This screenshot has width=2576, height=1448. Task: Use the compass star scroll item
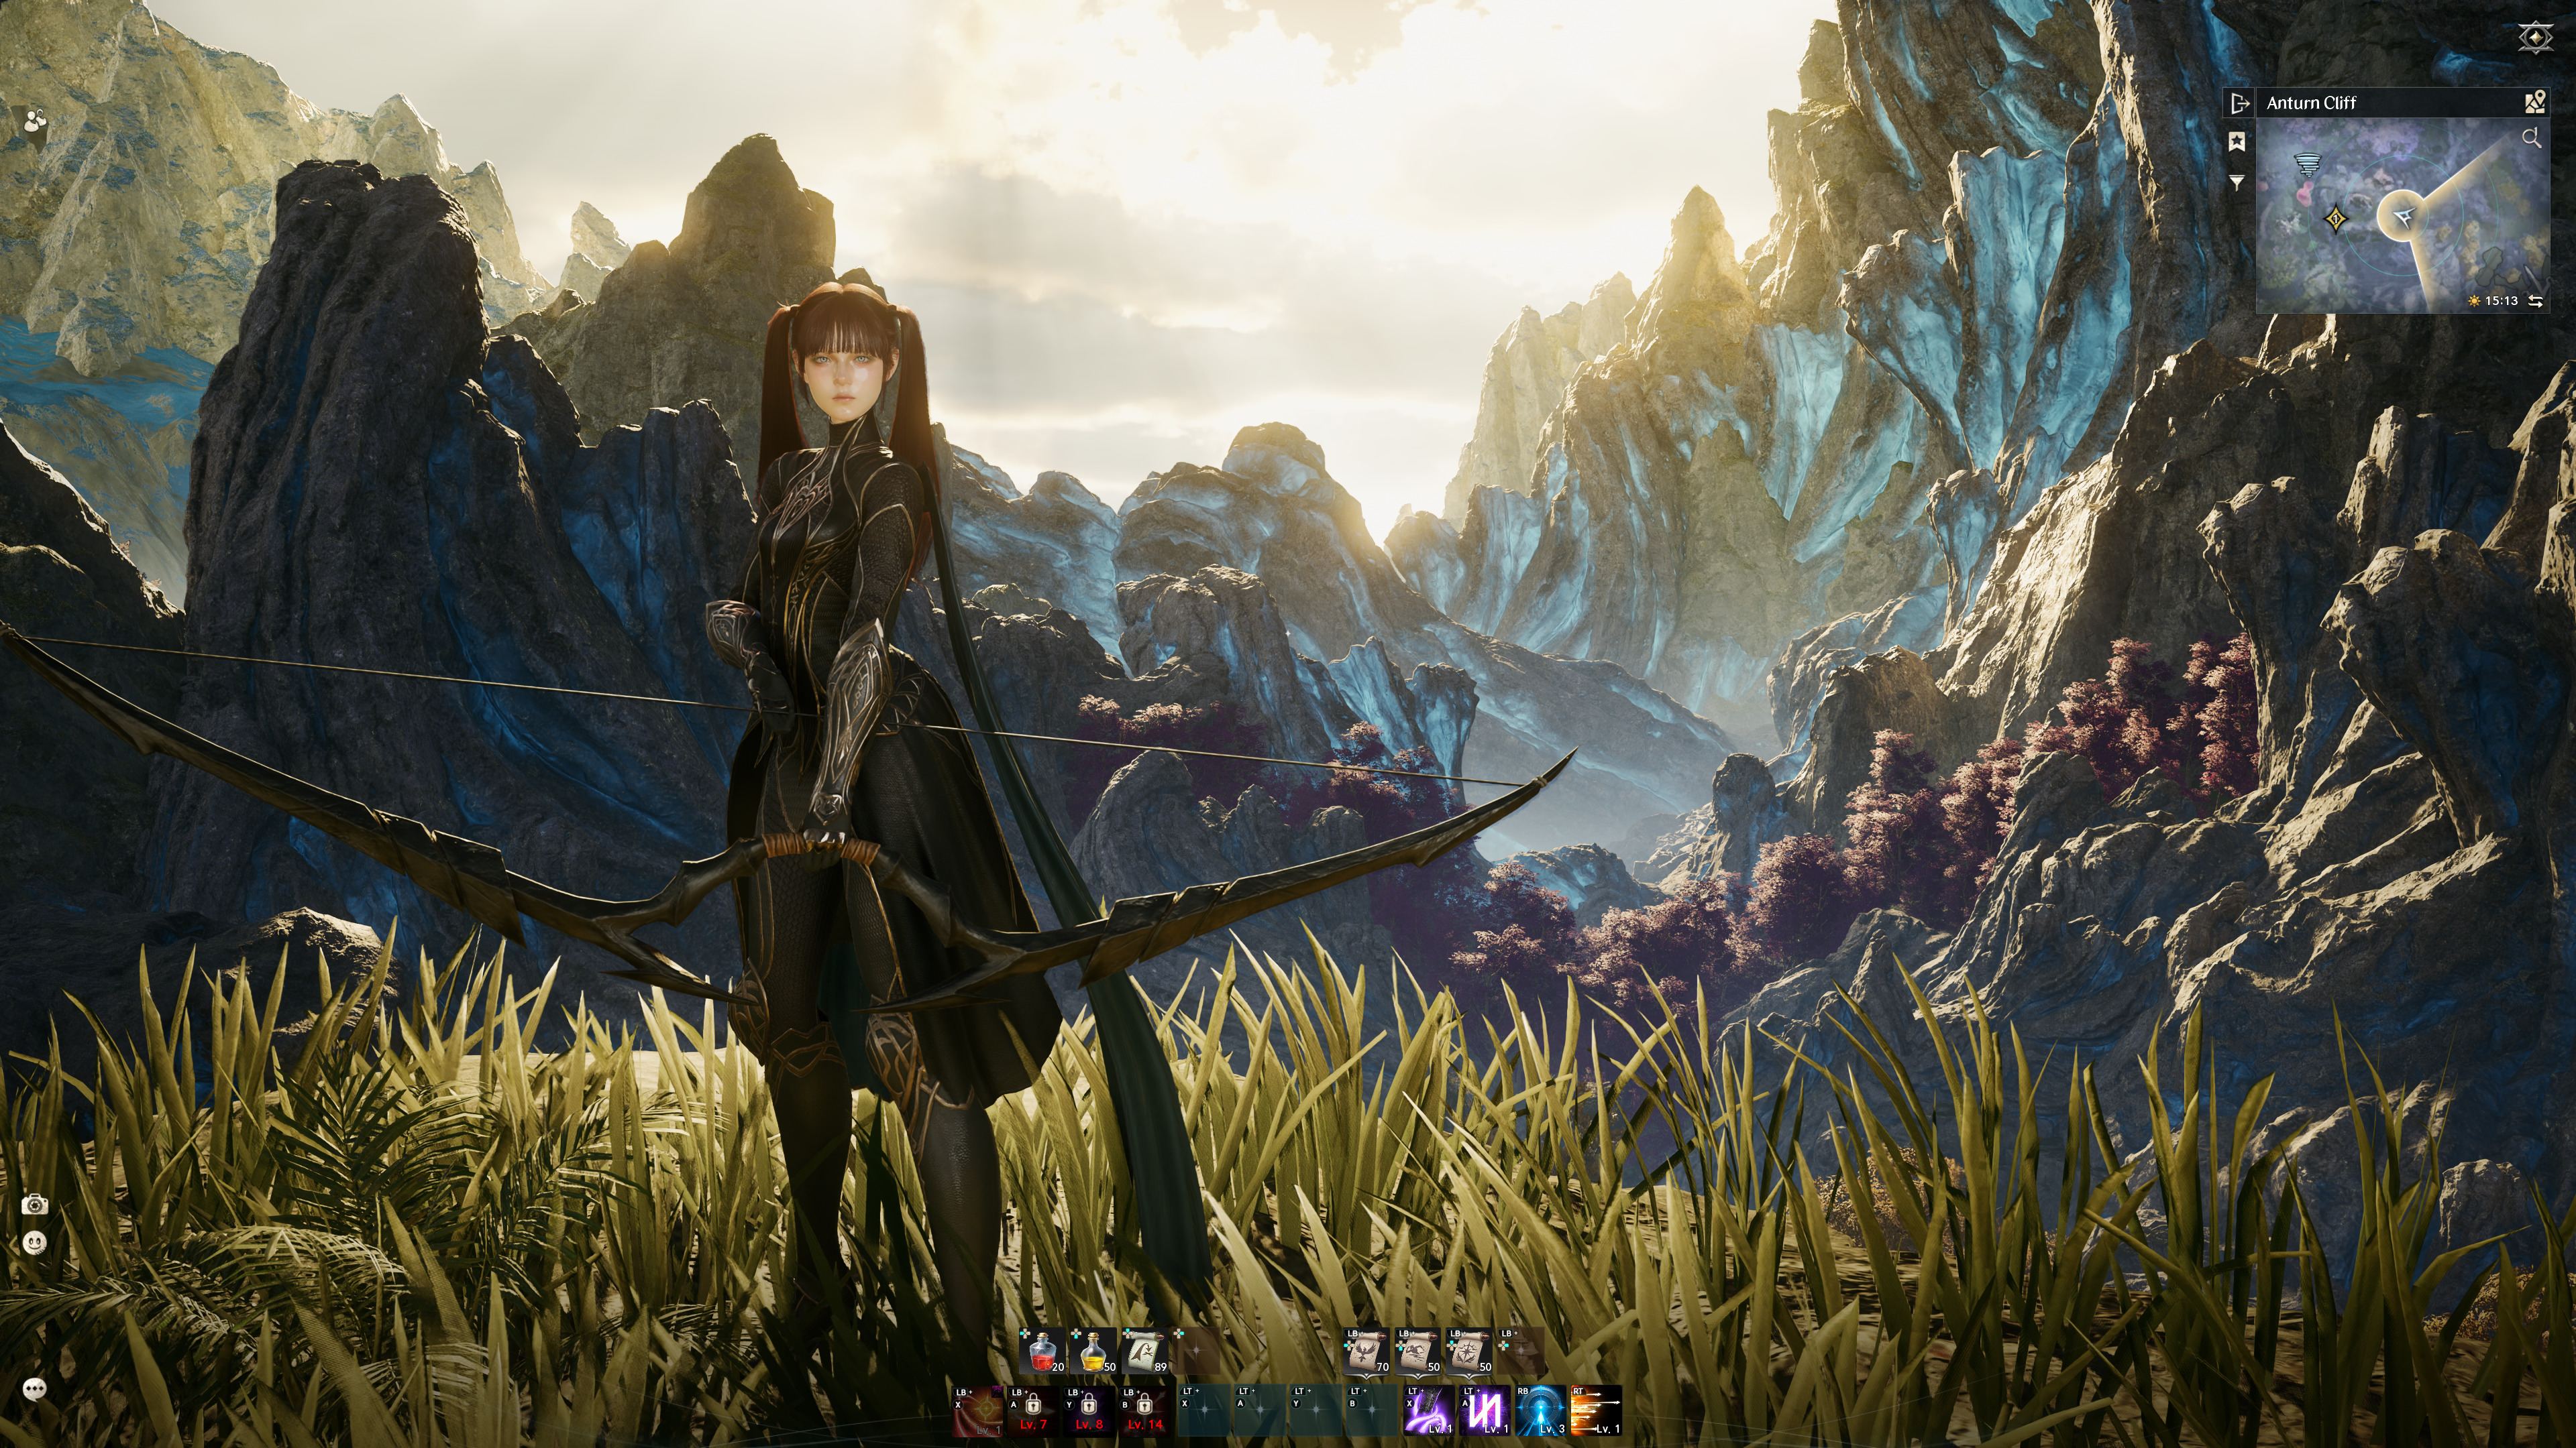(1469, 1352)
